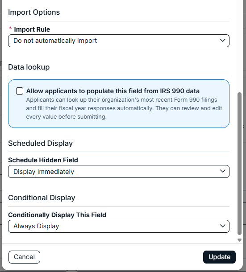Click the 'Data lookup' heading
Viewport: 246px width, 272px height.
29,67
